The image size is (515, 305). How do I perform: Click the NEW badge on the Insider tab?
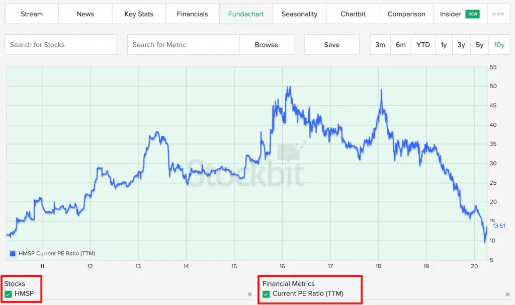473,14
